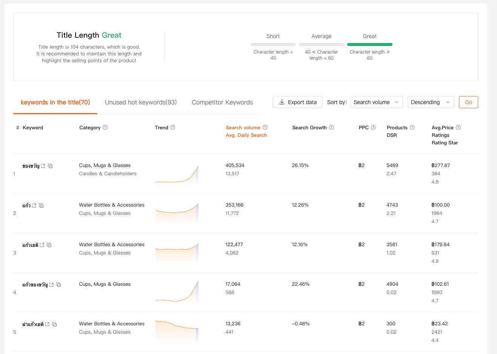The width and height of the screenshot is (497, 354).
Task: Copy the keyword แก้วเยติ
Action: [49, 245]
